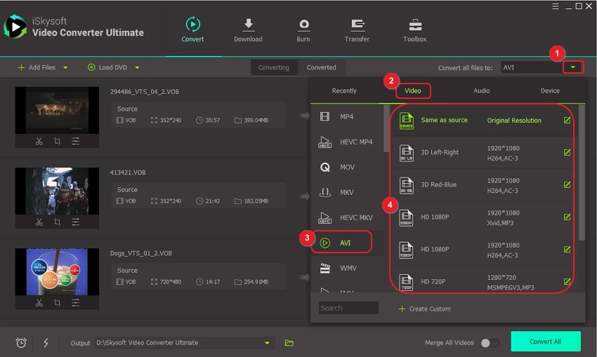
Task: Open effects settings icon under Dogs video
Action: click(76, 303)
